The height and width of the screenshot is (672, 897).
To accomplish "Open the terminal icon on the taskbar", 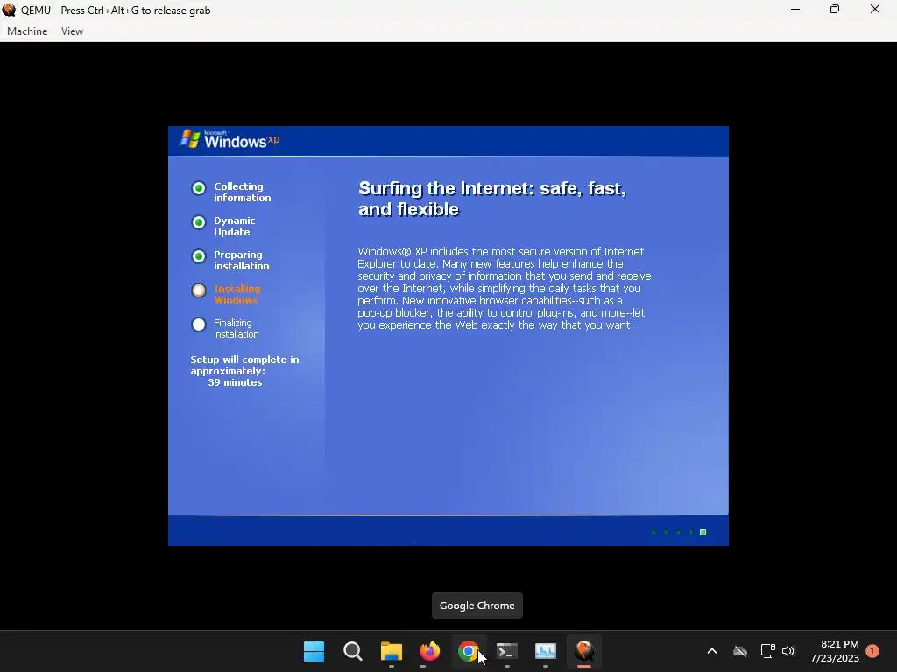I will pyautogui.click(x=507, y=651).
